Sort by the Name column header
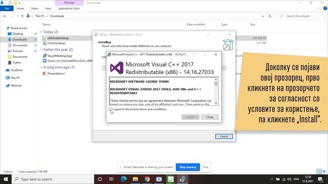328x184 pixels. coord(47,25)
